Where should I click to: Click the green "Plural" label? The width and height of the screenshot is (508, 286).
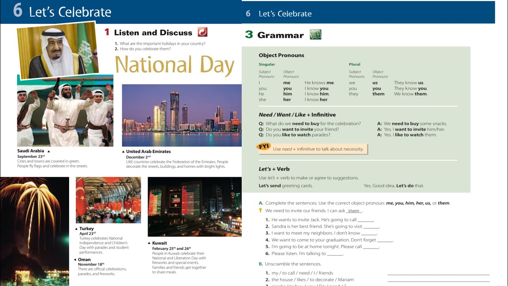[354, 64]
